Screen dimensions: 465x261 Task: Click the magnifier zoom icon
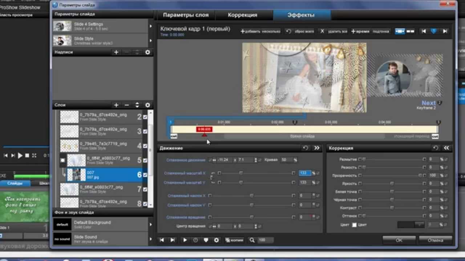[x=252, y=240]
